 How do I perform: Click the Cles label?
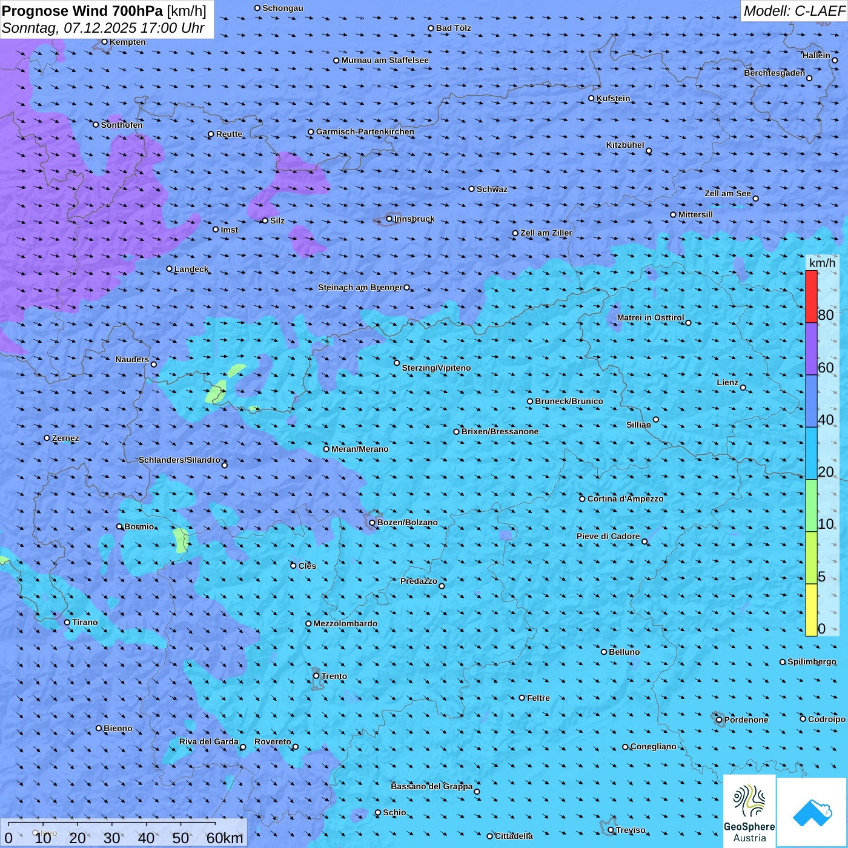pos(307,566)
